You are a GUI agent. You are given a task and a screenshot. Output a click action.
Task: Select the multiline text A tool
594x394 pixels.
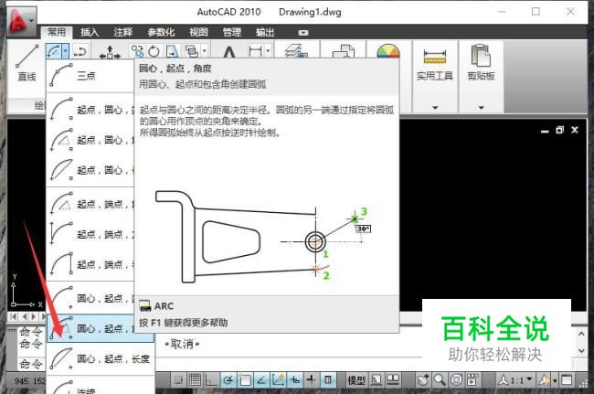(x=228, y=51)
